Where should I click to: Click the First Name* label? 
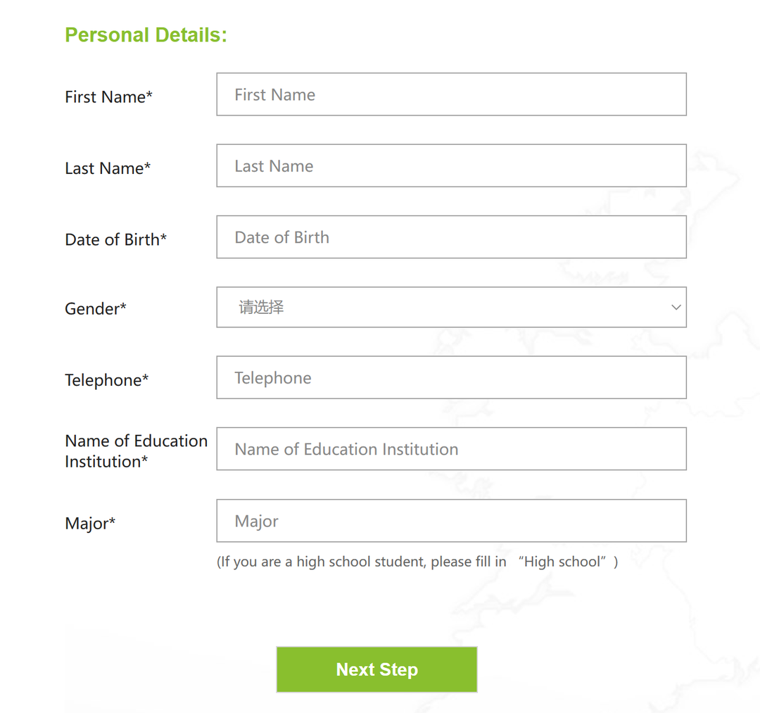coord(108,97)
